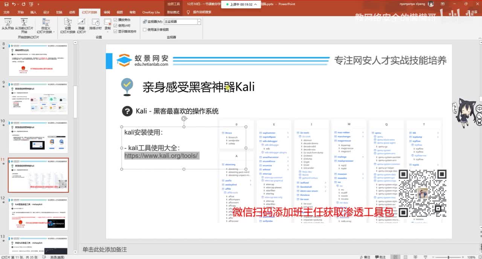Open the OneKey Lite tab
Screen dimensions: 482x259
(x=151, y=12)
